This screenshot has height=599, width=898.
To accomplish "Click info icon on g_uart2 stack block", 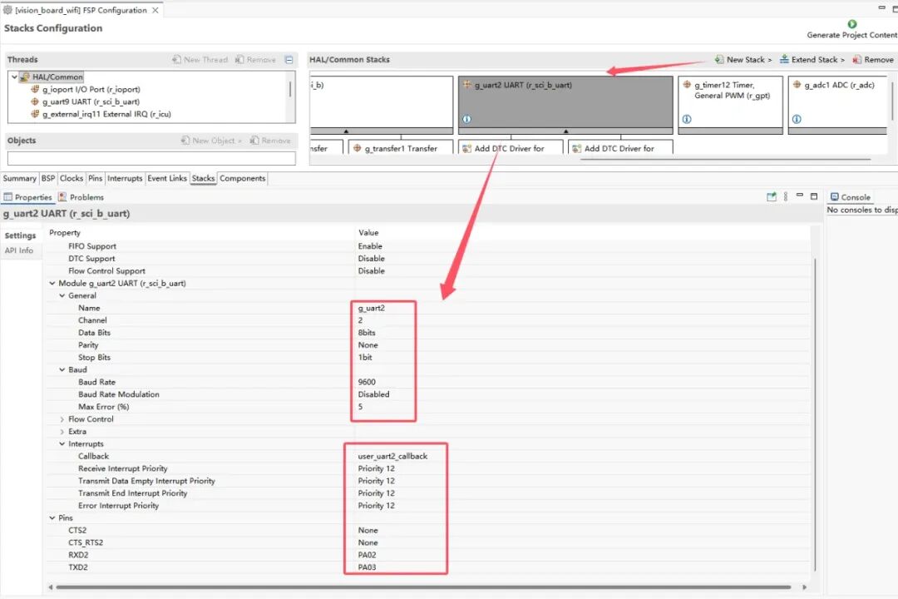I will pyautogui.click(x=466, y=119).
